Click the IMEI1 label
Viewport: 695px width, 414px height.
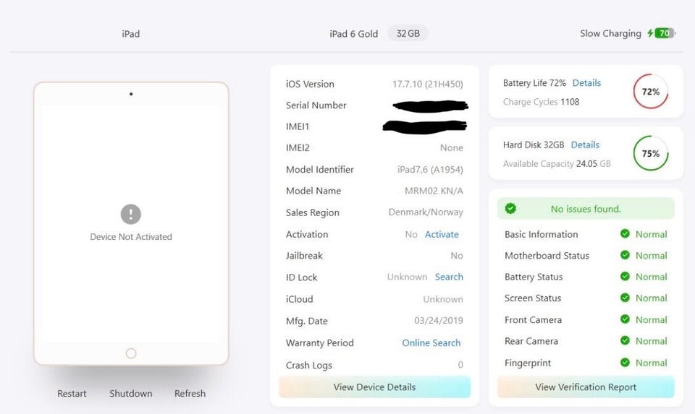point(298,126)
